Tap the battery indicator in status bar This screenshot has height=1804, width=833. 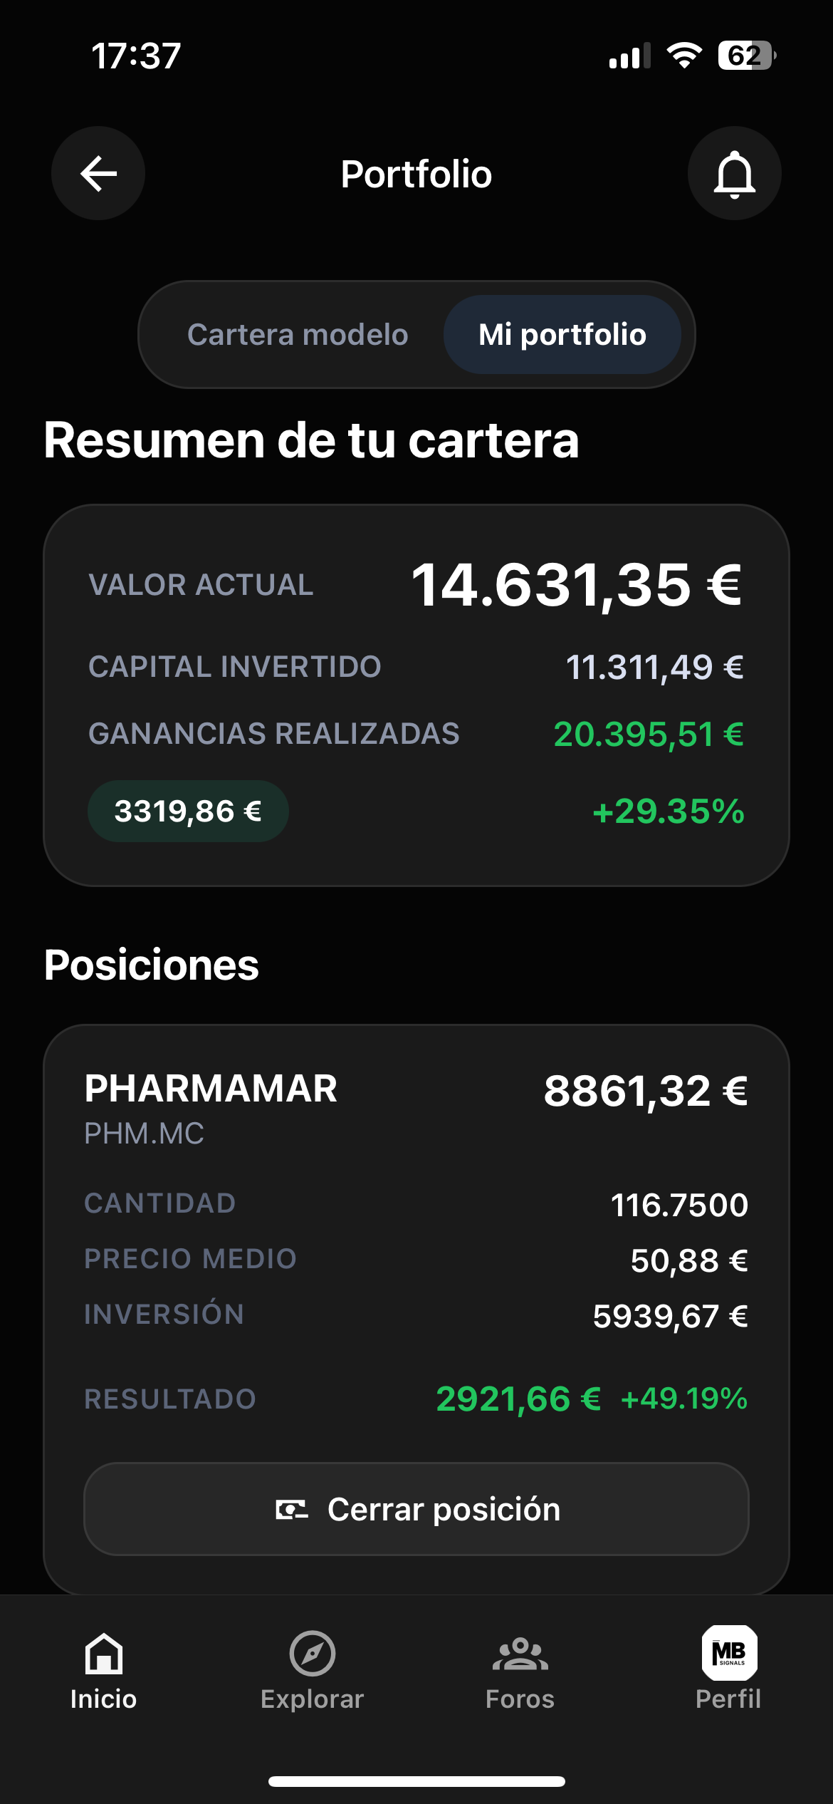pos(746,56)
